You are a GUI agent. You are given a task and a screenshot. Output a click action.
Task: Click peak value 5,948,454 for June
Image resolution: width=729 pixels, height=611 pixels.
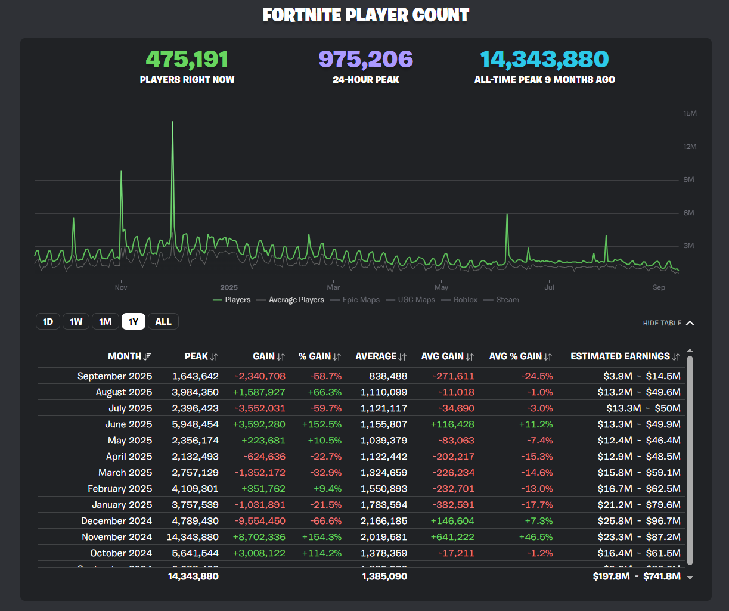click(196, 424)
